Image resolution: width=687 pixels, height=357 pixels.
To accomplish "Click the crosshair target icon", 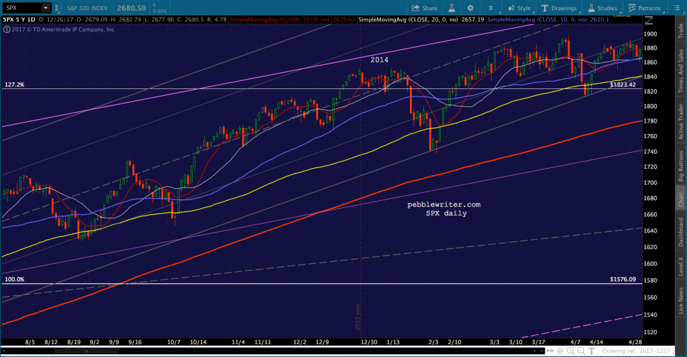I will tap(560, 351).
